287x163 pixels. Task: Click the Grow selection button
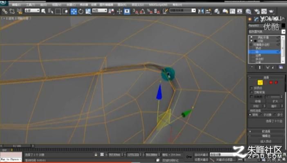click(x=275, y=101)
